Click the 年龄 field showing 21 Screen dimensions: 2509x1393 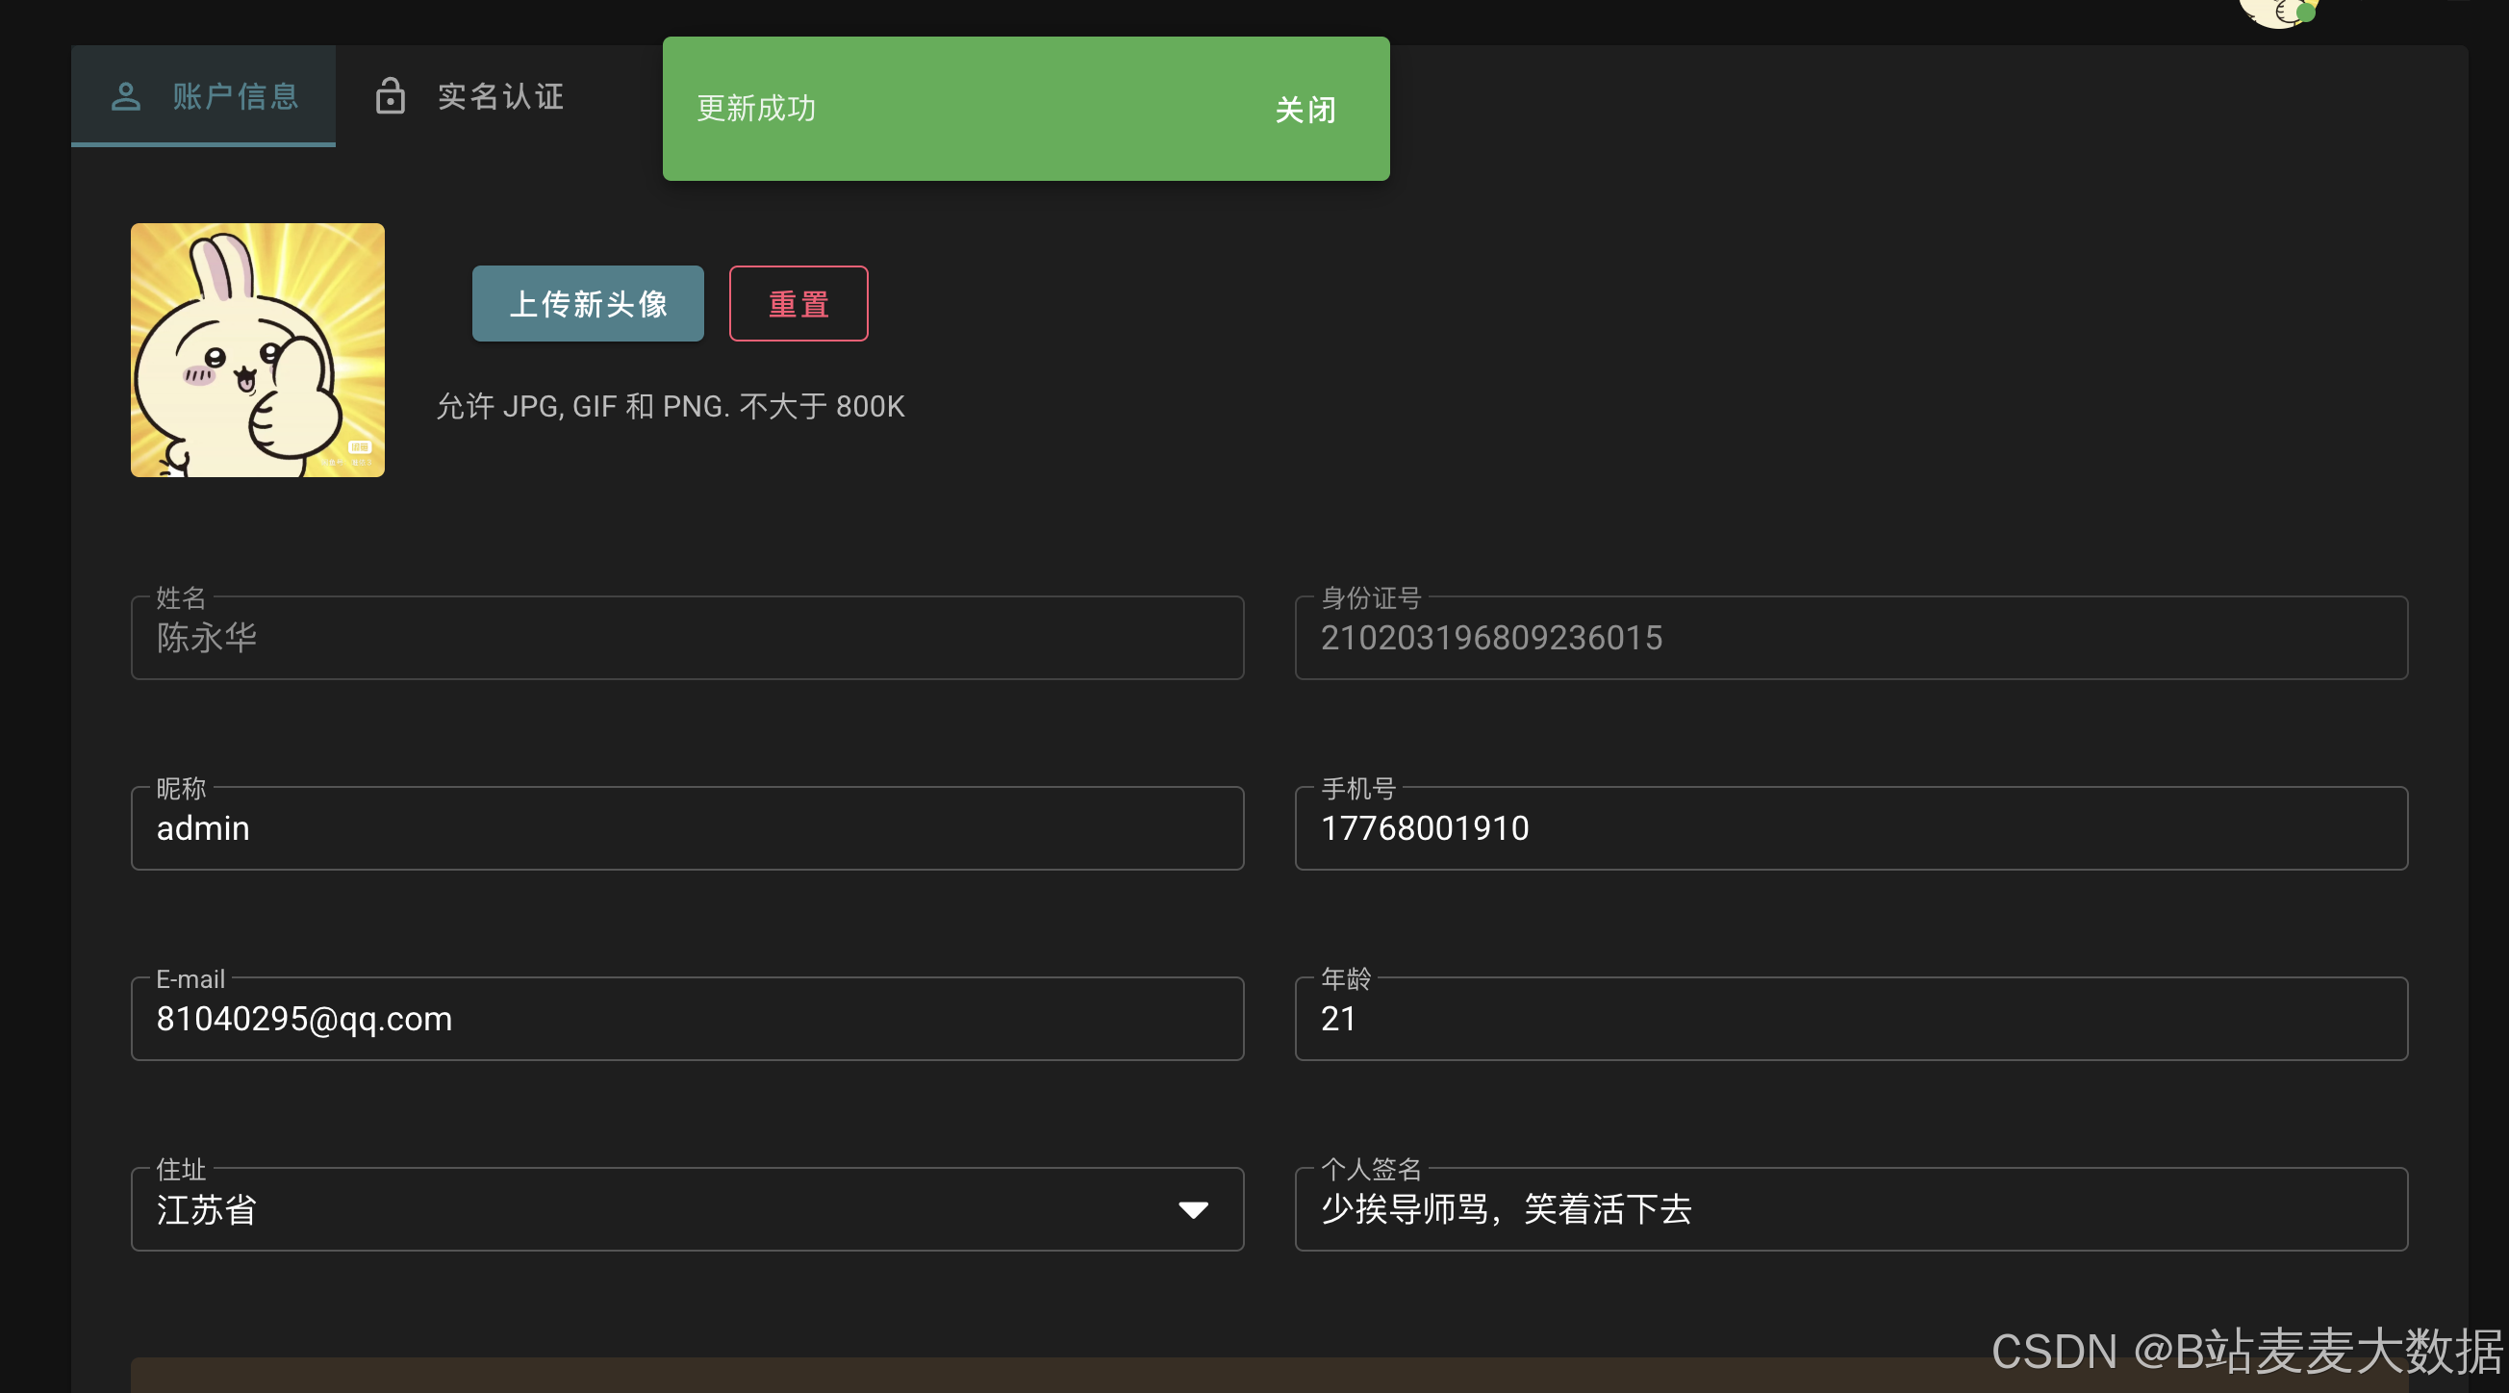(1851, 1019)
